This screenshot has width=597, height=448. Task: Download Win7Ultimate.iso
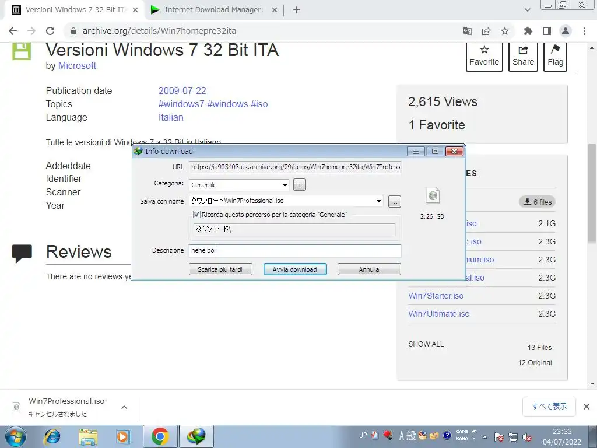[438, 314]
